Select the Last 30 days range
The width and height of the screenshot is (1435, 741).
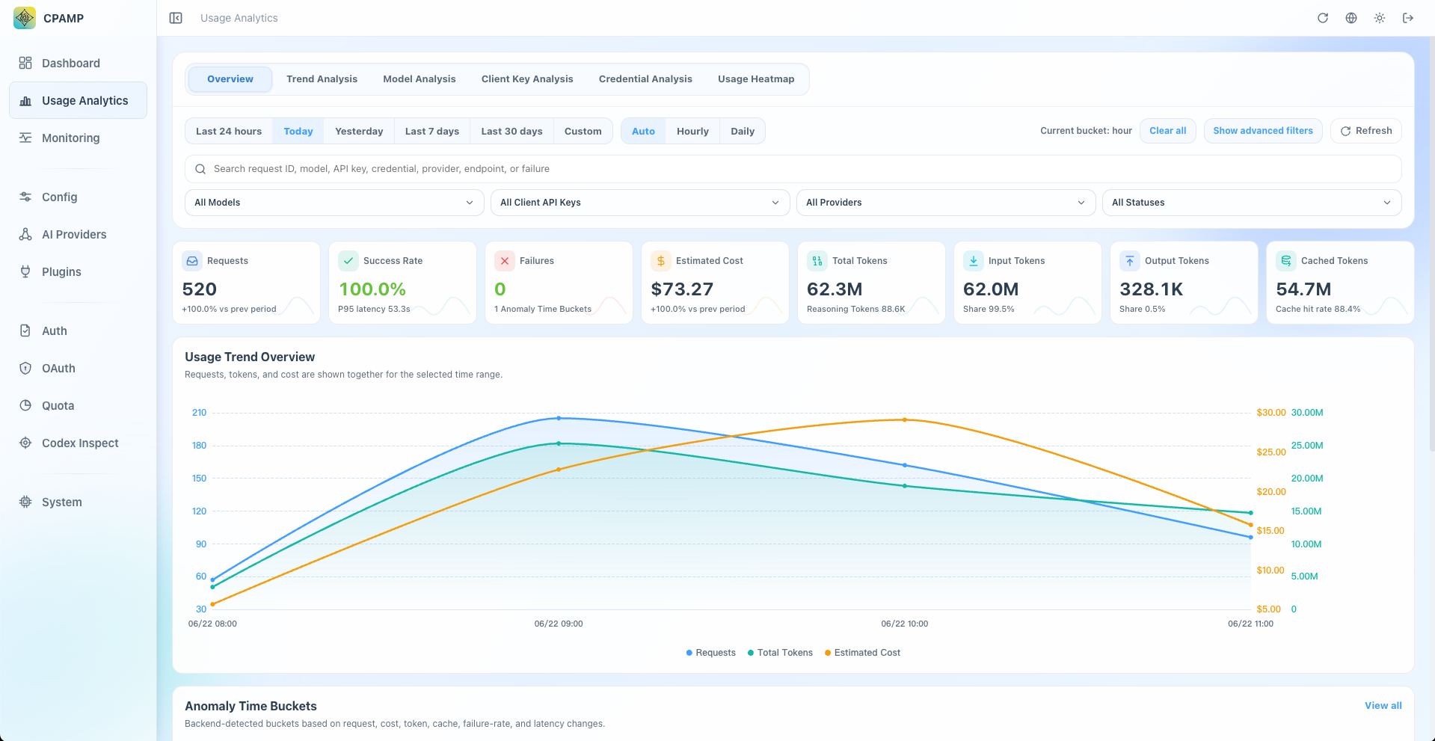tap(511, 131)
